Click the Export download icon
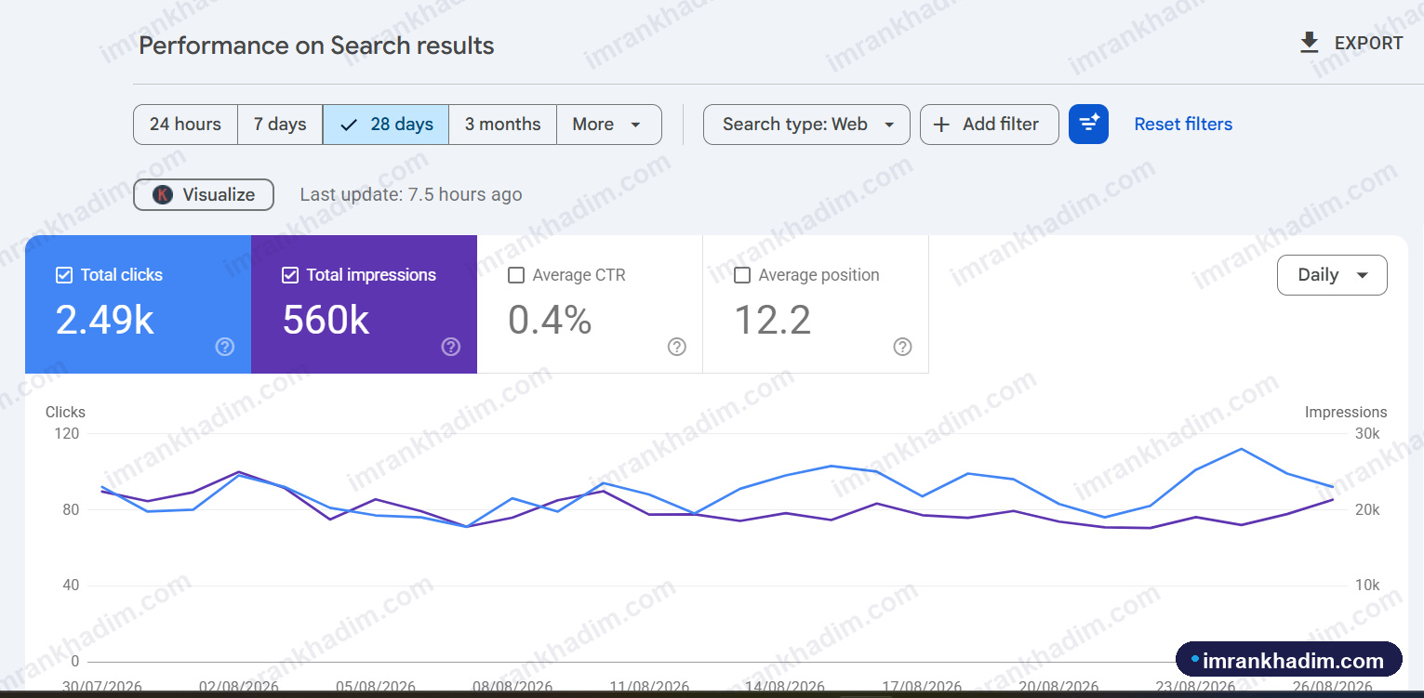 point(1310,43)
